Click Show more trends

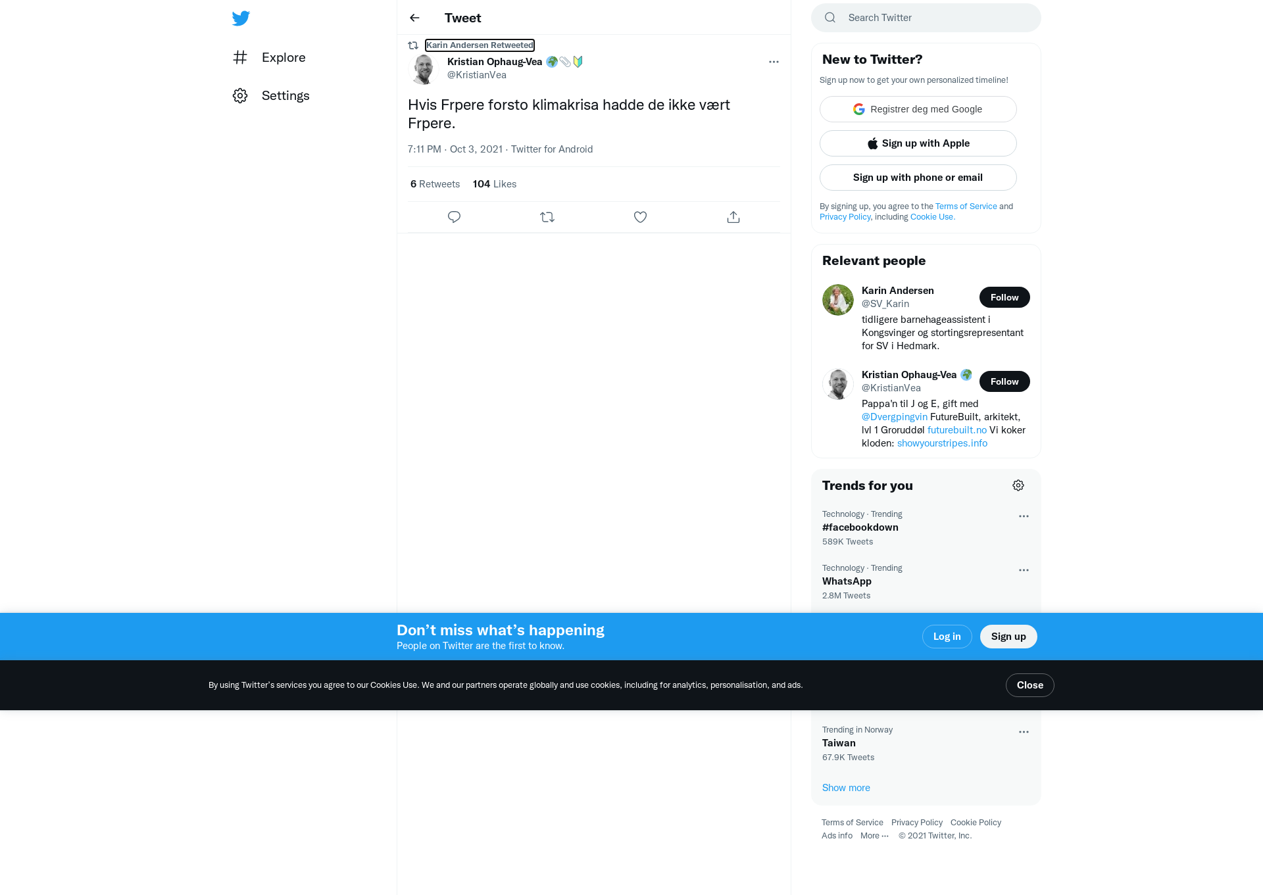[x=846, y=788]
